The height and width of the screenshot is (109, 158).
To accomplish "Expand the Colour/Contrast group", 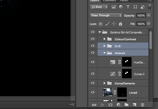I will tap(105, 39).
